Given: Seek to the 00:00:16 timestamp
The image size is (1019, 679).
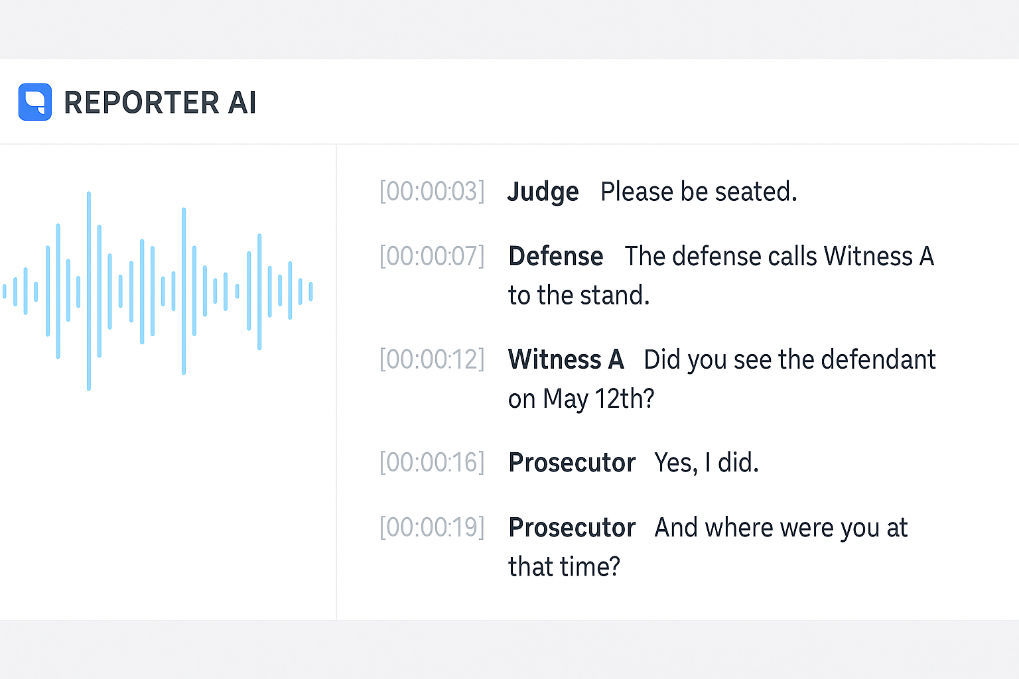Looking at the screenshot, I should (x=432, y=462).
